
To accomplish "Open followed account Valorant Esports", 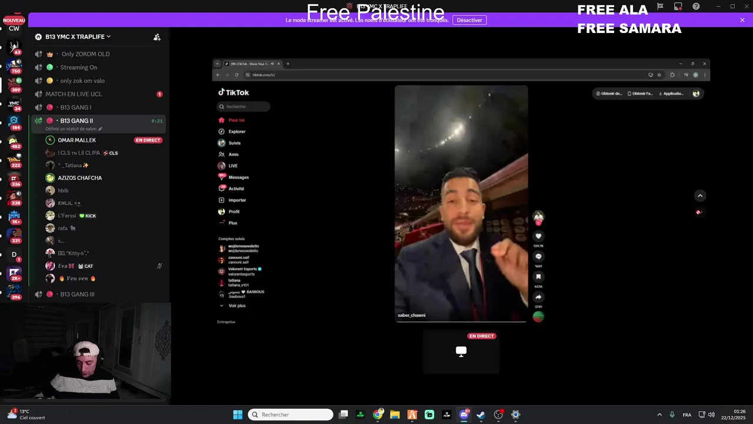I will 240,271.
